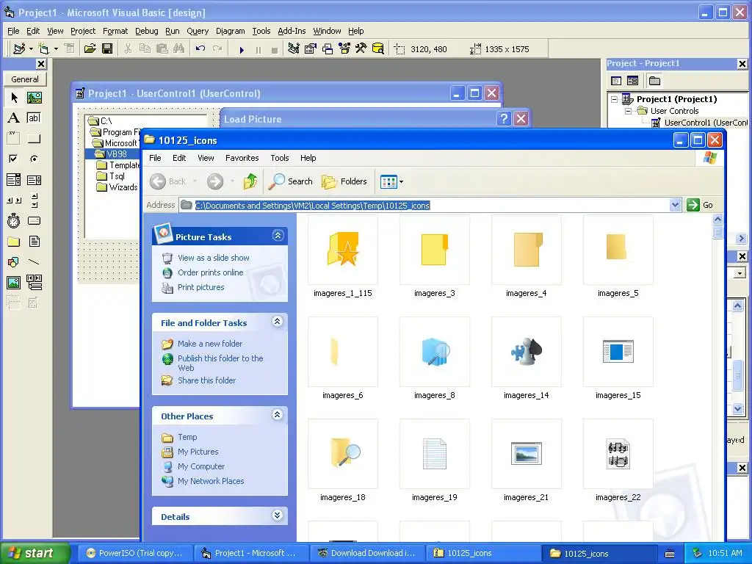Click View as a slide show link
The width and height of the screenshot is (752, 564).
tap(214, 258)
